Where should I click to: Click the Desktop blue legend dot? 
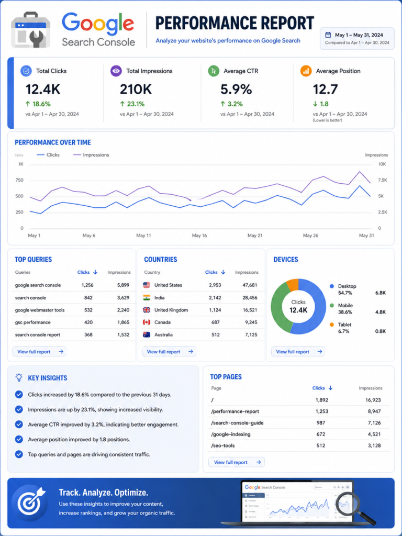click(x=331, y=286)
